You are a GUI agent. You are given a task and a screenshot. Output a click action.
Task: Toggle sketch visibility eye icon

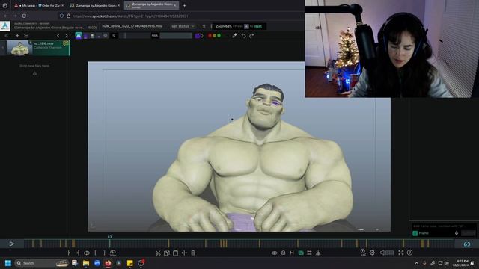275,253
